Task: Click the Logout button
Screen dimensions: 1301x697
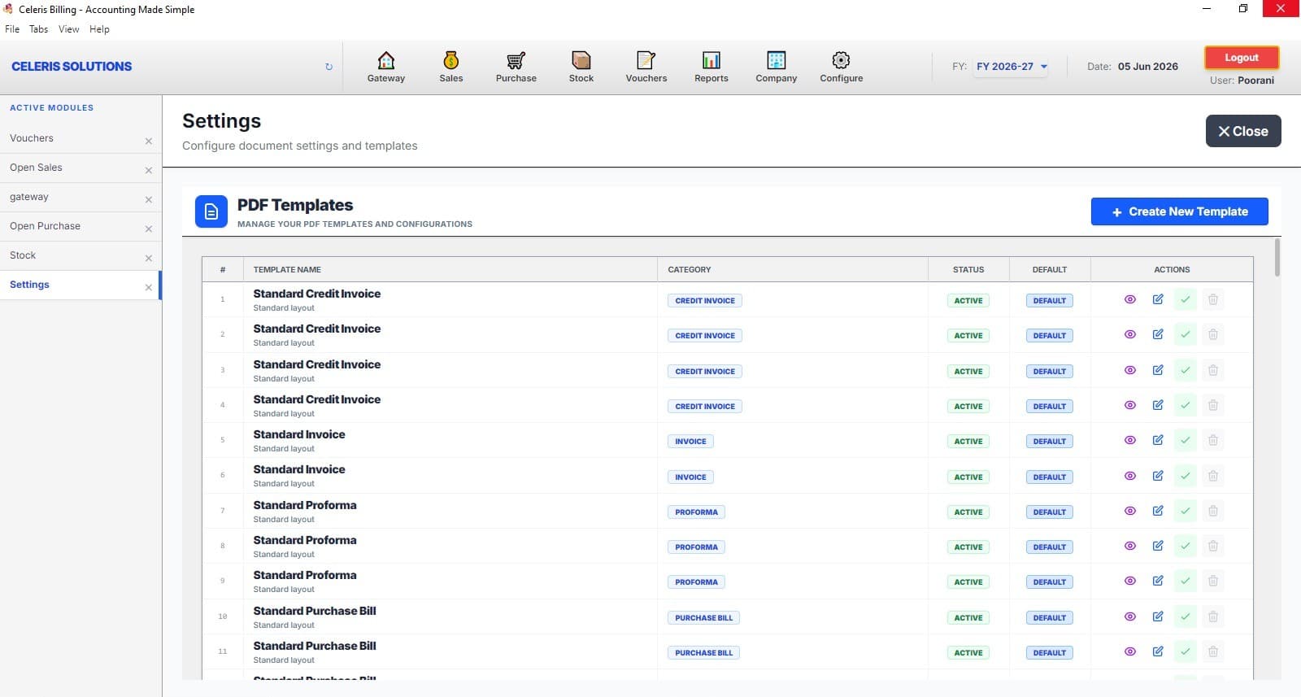Action: click(1241, 58)
